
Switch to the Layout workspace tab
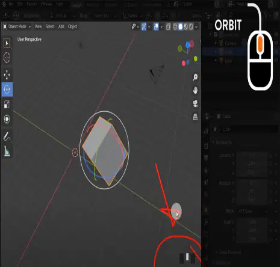coord(76,5)
